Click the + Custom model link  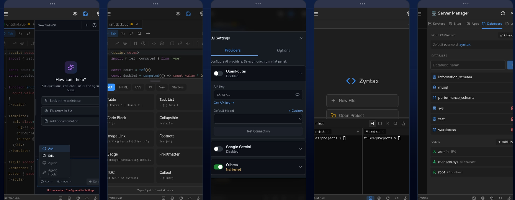(296, 111)
